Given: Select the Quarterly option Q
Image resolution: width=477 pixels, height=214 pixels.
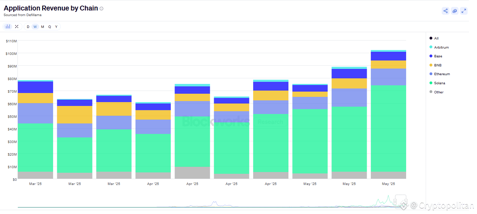Looking at the screenshot, I should click(49, 26).
